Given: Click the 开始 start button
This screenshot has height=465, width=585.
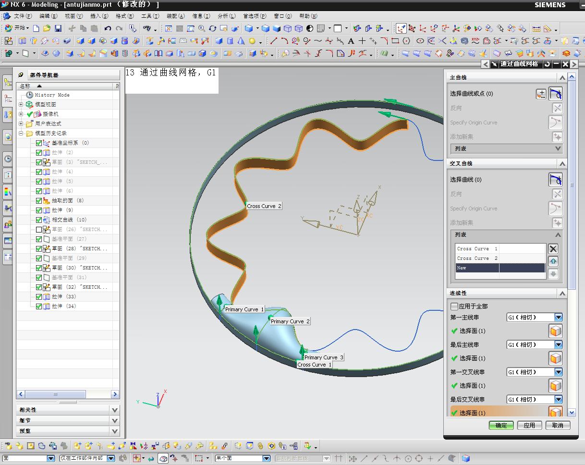Looking at the screenshot, I should 16,28.
